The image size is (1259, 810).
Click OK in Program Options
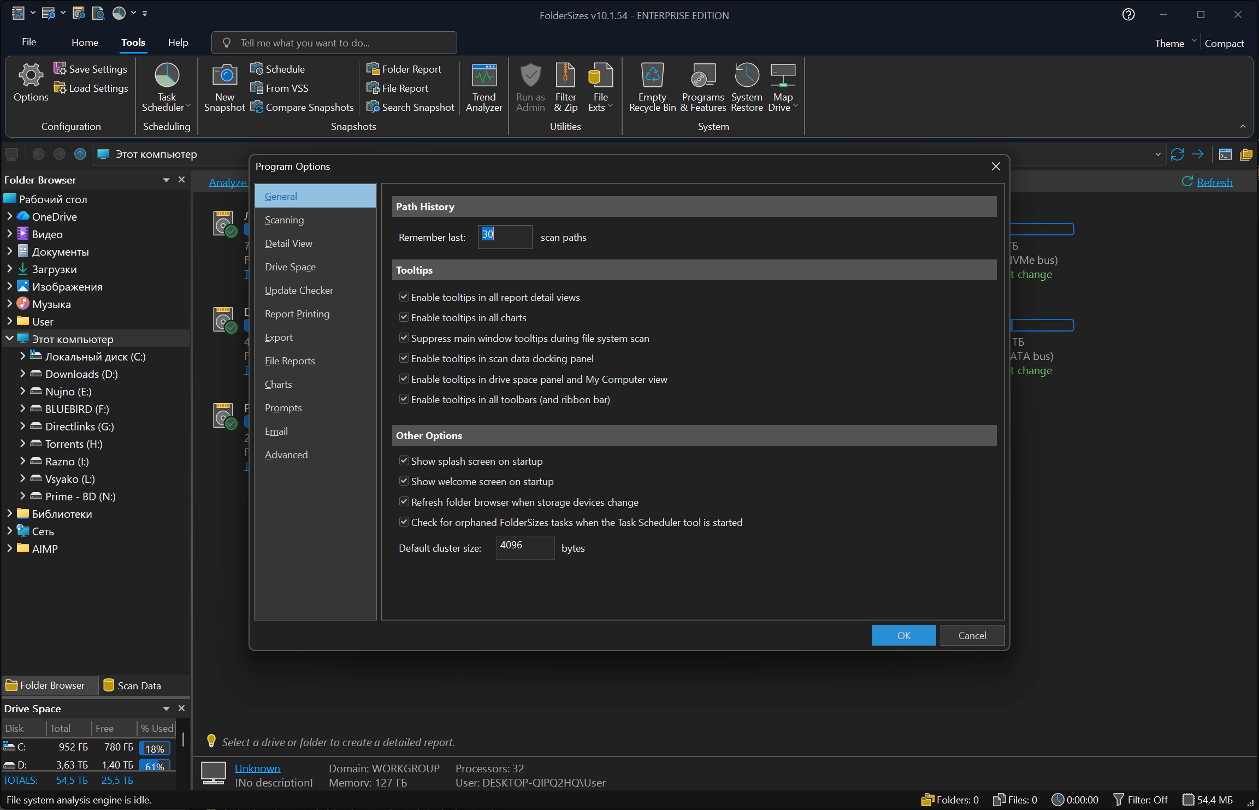[903, 635]
